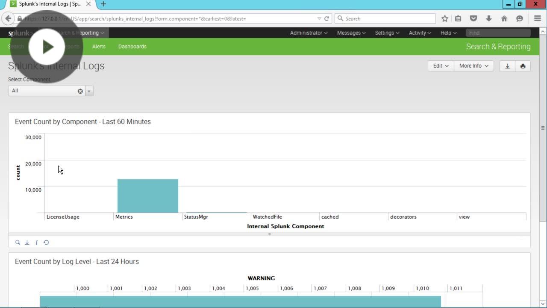Image resolution: width=547 pixels, height=308 pixels.
Task: Click the Search & Reporting app title
Action: click(x=498, y=47)
